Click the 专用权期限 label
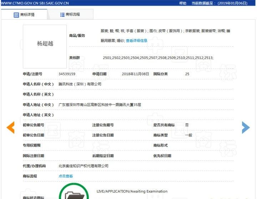Viewport: 257px width, 199px height. click(x=32, y=145)
